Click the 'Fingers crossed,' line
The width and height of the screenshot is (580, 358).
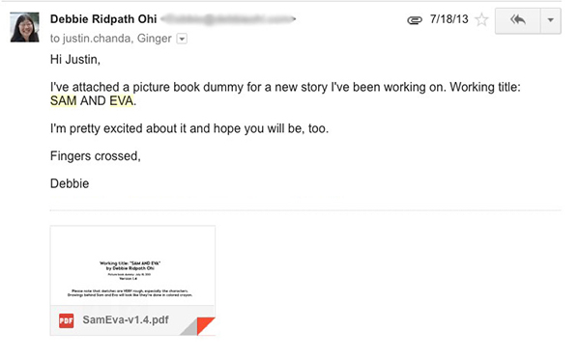coord(96,156)
